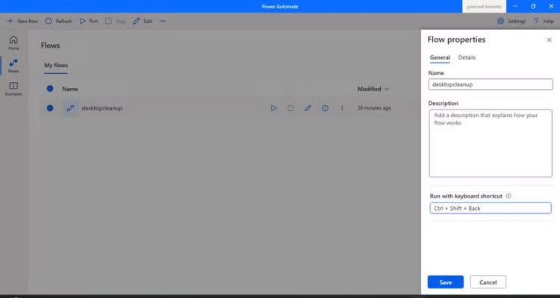This screenshot has width=560, height=298.
Task: Click the Refresh toolbar icon
Action: [49, 21]
